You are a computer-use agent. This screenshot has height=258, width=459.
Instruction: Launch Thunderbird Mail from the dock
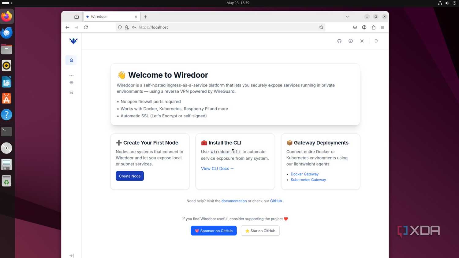coord(6,33)
